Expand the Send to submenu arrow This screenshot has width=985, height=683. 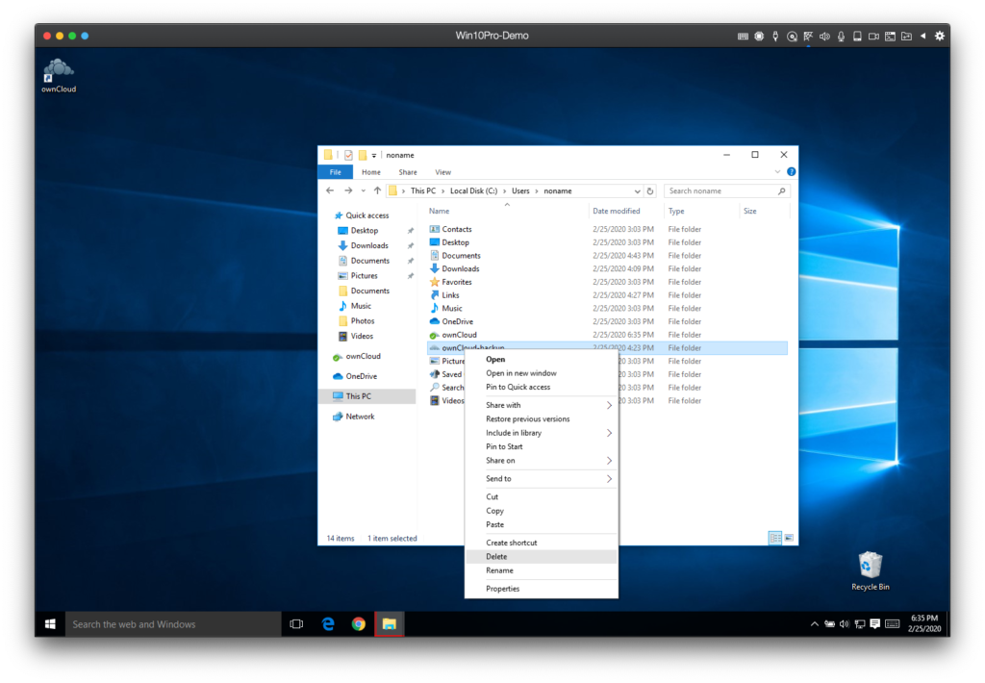click(x=609, y=479)
